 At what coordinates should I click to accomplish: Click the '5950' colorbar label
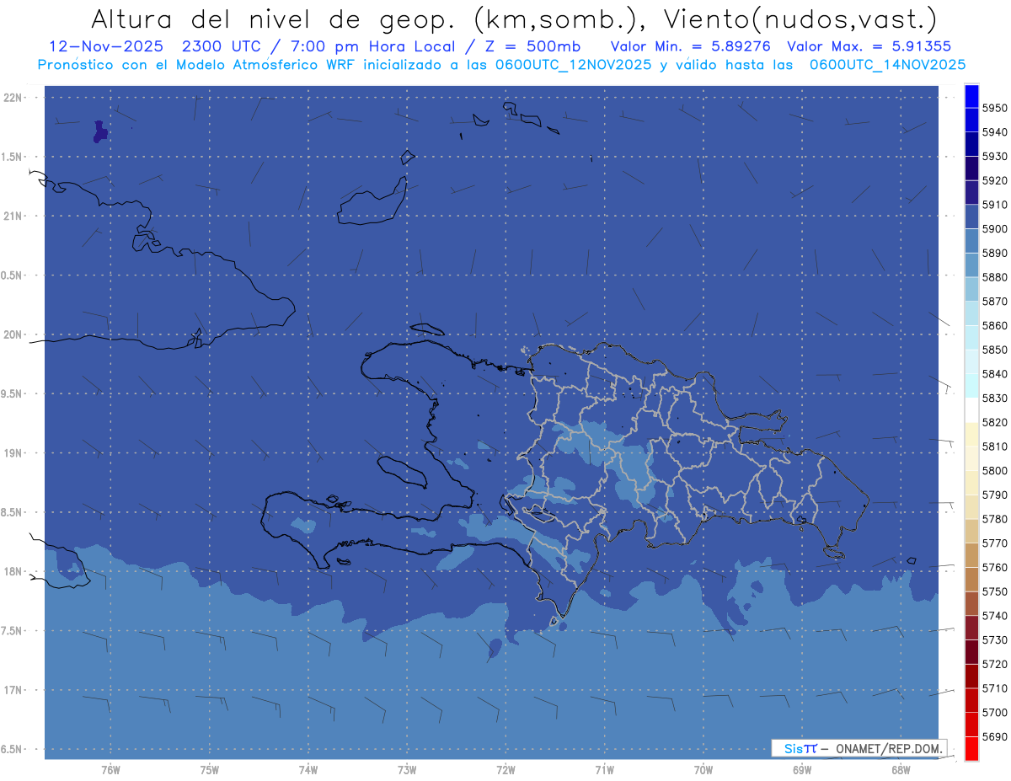coord(995,108)
